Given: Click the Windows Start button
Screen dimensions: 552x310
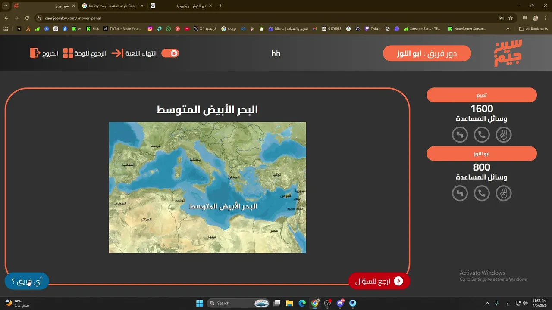Looking at the screenshot, I should 200,303.
